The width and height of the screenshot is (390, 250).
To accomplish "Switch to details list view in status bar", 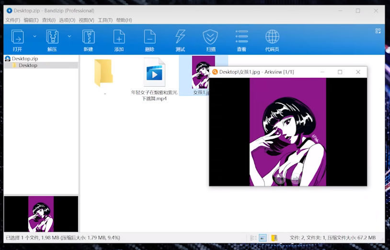I will [x=253, y=238].
